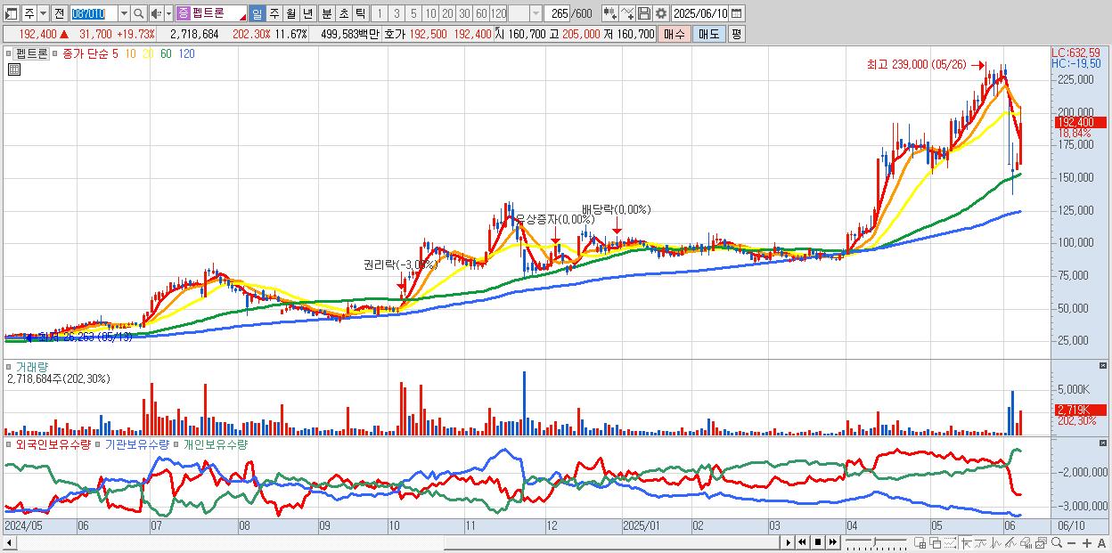Choose the 10 interval button
The image size is (1112, 553).
tap(430, 13)
